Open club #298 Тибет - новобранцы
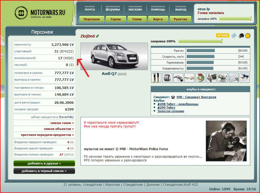Screen dimensions: 260x193 tap(178, 104)
